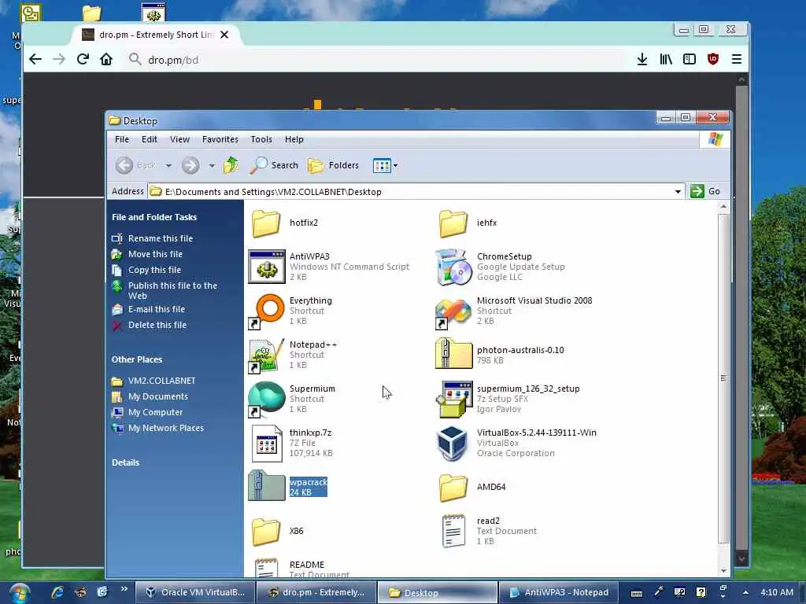Click Copy this file task
The height and width of the screenshot is (604, 806).
(154, 270)
